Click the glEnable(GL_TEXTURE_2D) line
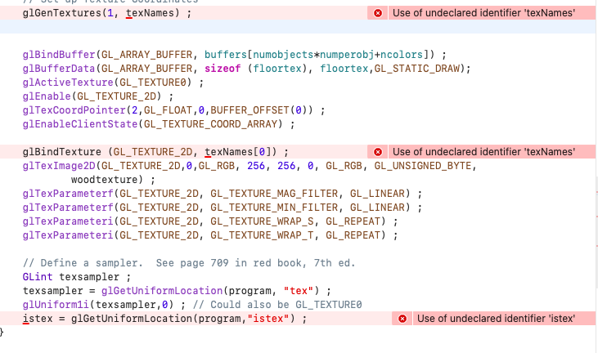Screen dimensions: 598x353 point(98,96)
